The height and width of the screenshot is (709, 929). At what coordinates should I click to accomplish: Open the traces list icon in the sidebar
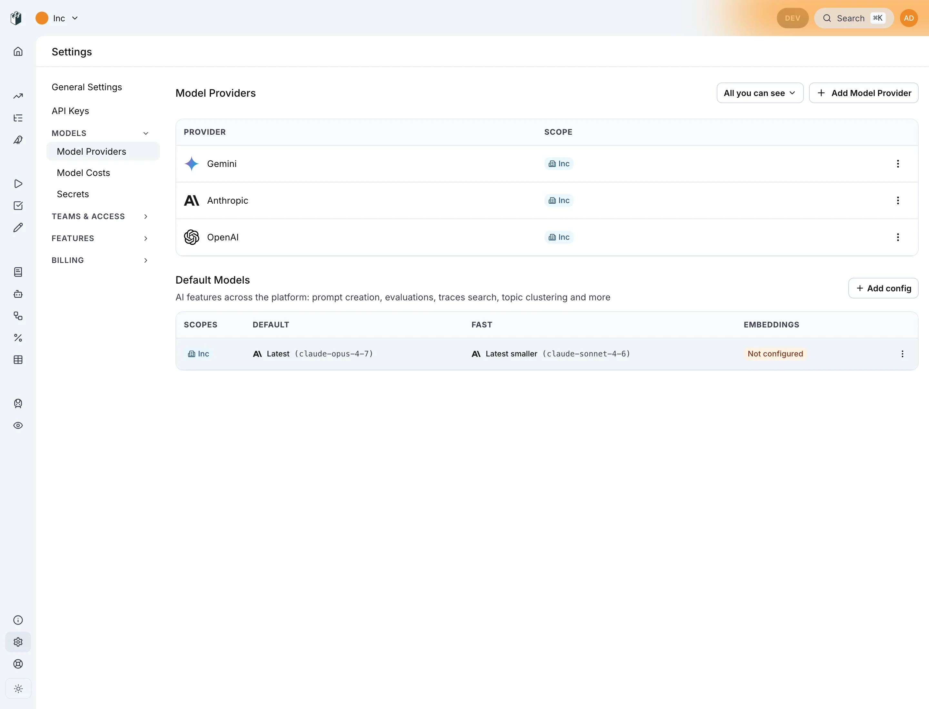pos(18,118)
